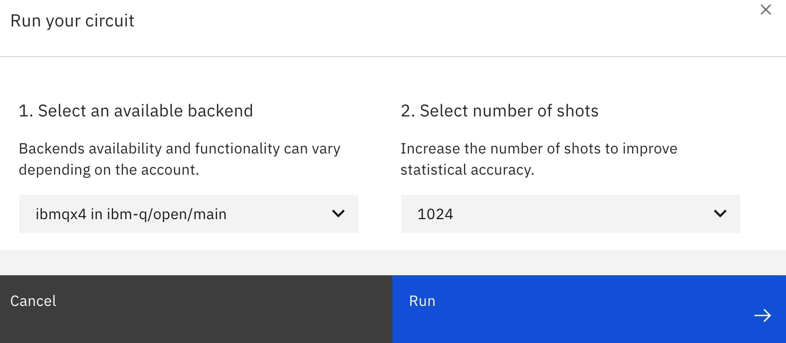
Task: Click the "1. Select an available backend" heading
Action: (x=136, y=111)
